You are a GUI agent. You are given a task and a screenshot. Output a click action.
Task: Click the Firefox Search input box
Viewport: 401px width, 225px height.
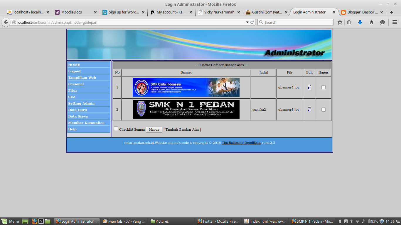click(295, 22)
